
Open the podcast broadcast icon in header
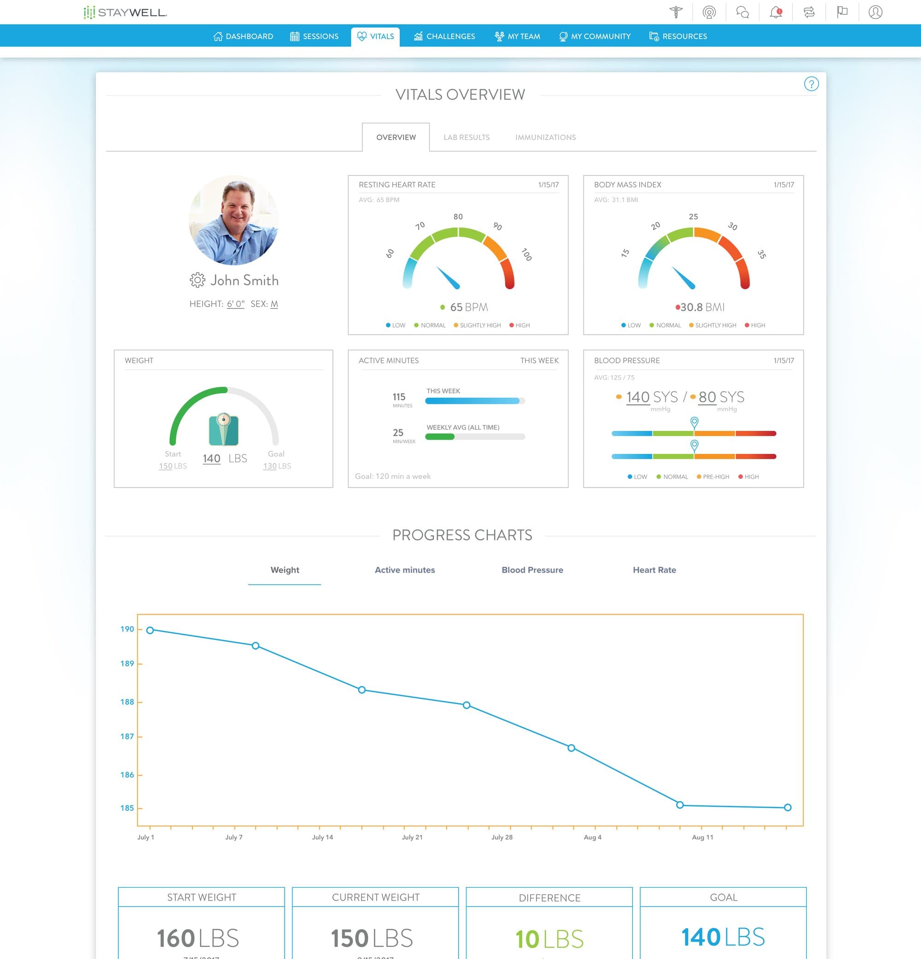(709, 12)
